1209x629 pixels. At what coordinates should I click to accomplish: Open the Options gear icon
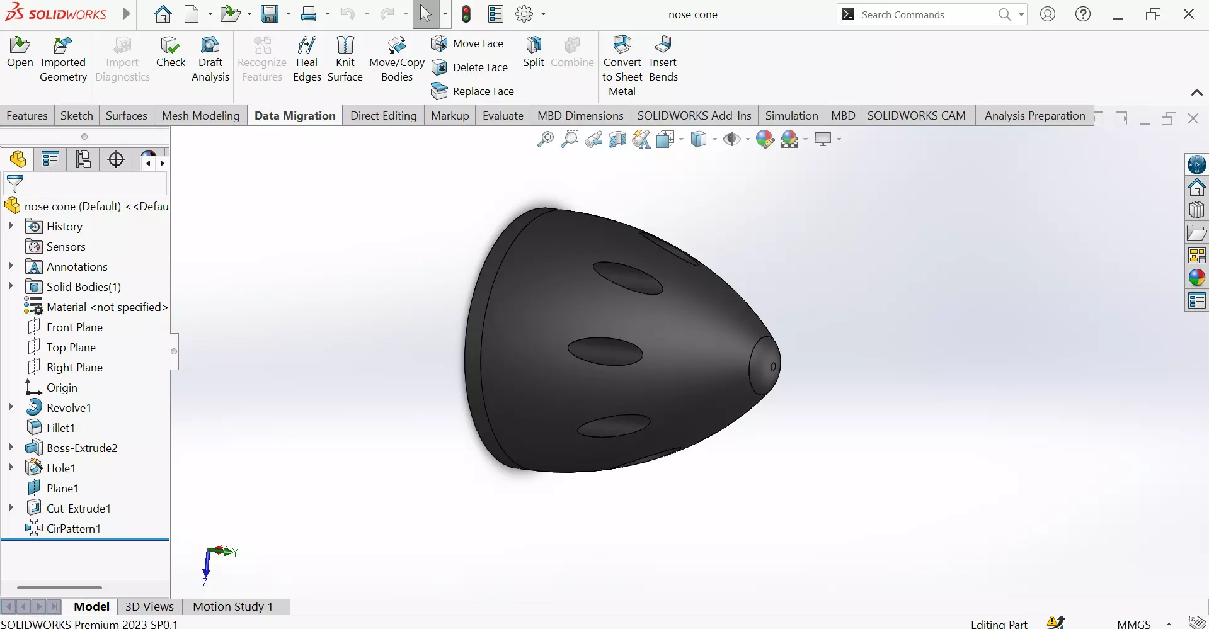tap(524, 14)
